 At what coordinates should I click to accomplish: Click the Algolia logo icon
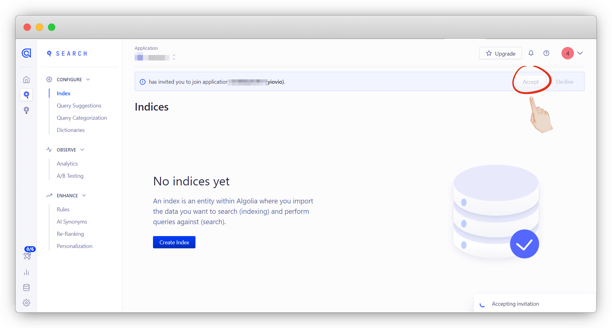(x=27, y=53)
